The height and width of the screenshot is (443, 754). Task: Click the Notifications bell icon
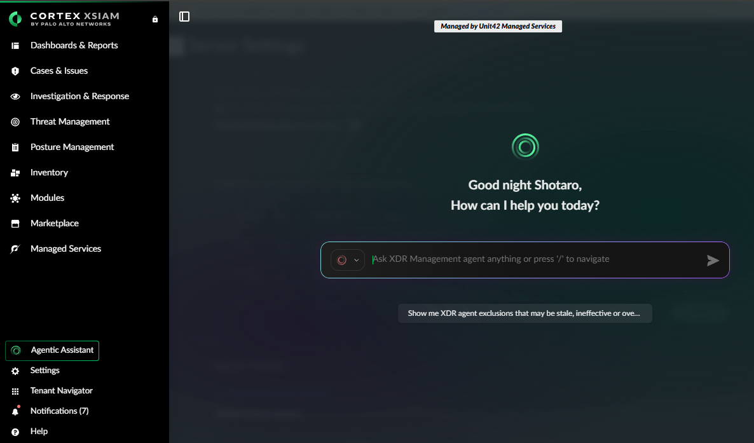tap(15, 411)
